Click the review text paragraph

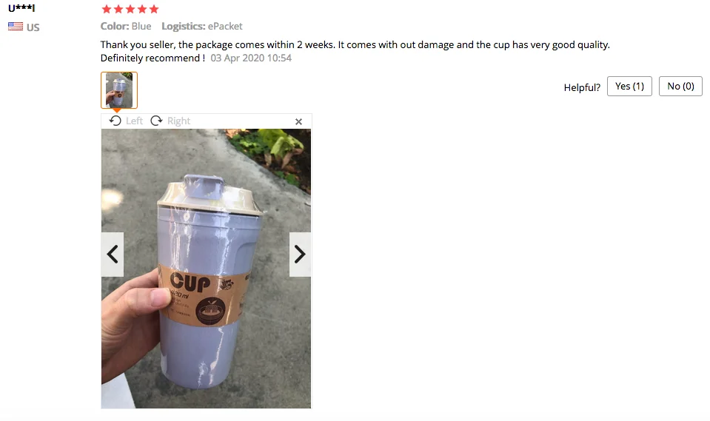[355, 51]
